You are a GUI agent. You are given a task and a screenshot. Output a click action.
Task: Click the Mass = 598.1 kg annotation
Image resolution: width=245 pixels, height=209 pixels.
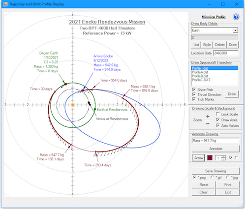tap(143, 87)
